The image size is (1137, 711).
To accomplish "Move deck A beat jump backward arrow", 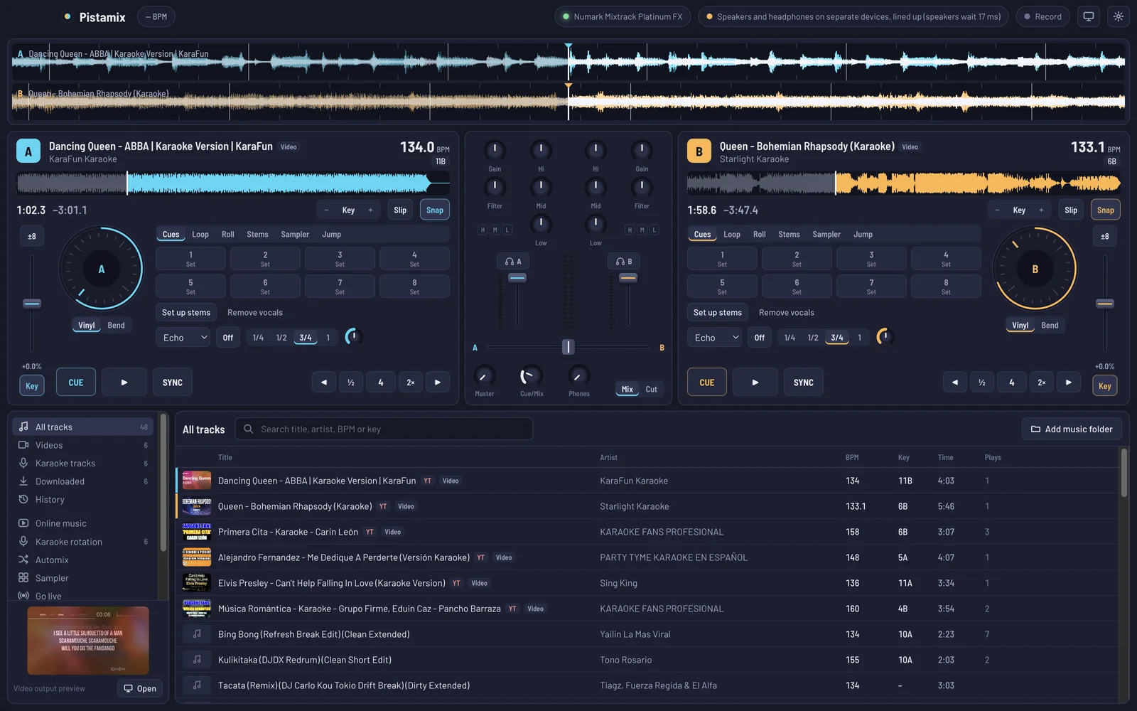I will click(x=324, y=383).
